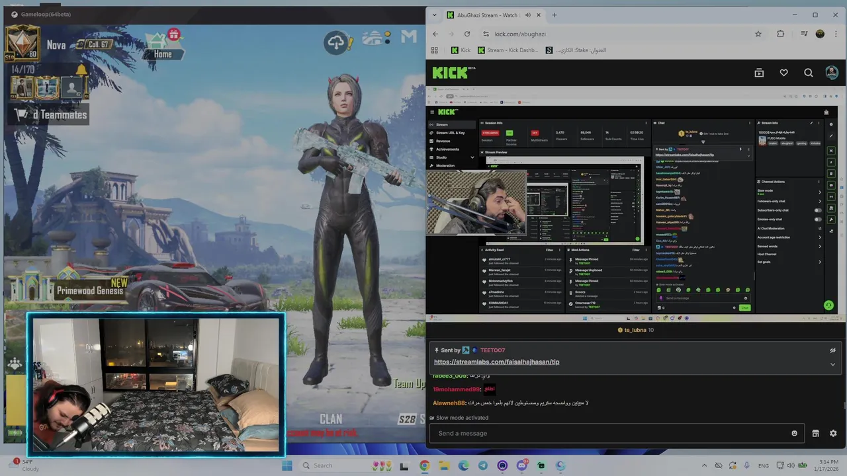Select Achievements sidebar item
The width and height of the screenshot is (847, 476).
pyautogui.click(x=452, y=149)
